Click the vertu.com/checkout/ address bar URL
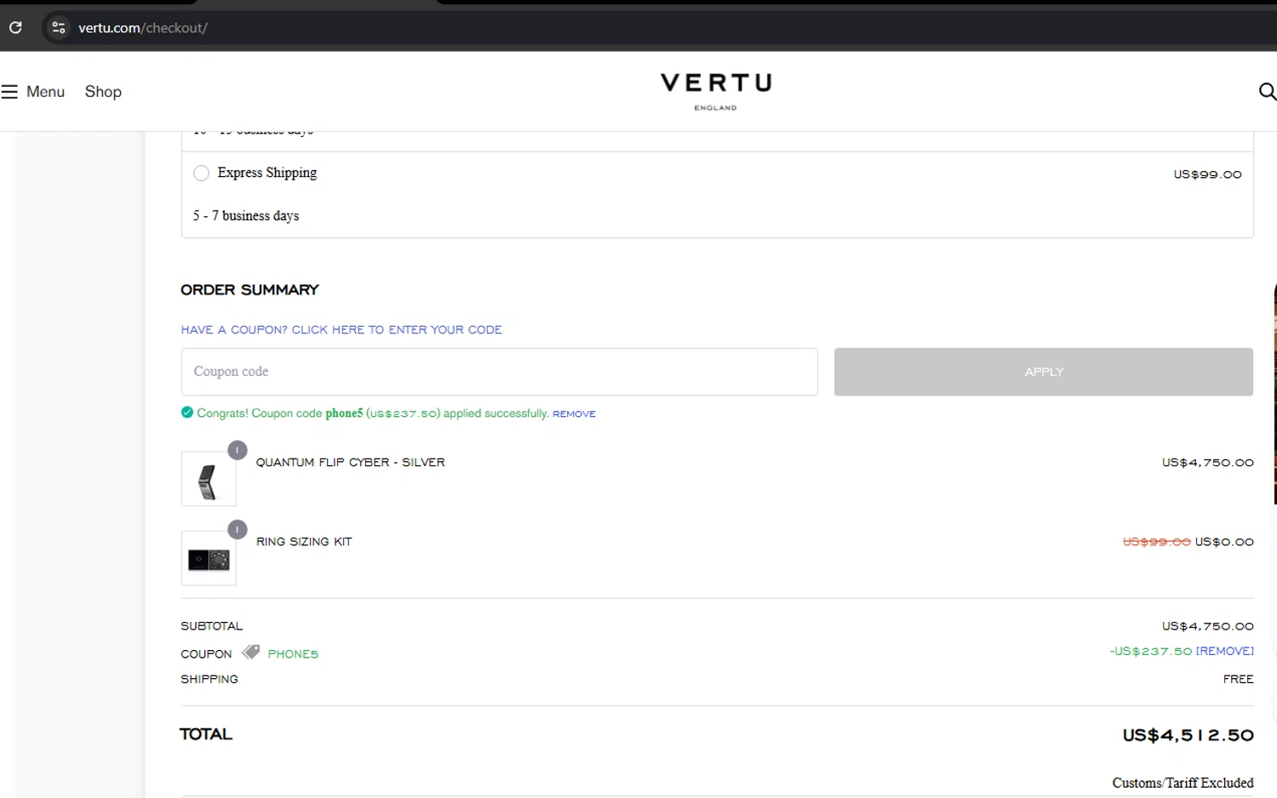Viewport: 1277px width, 798px height. [143, 28]
